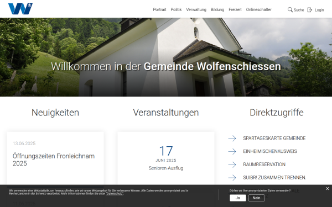332x207 pixels.
Task: Open the Portrait menu
Action: (x=159, y=10)
